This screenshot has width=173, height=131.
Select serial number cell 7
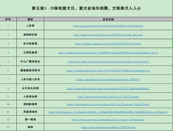tap(8, 79)
